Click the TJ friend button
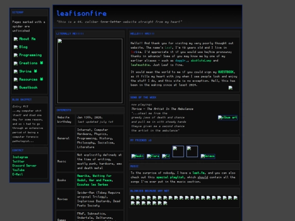 166,156
